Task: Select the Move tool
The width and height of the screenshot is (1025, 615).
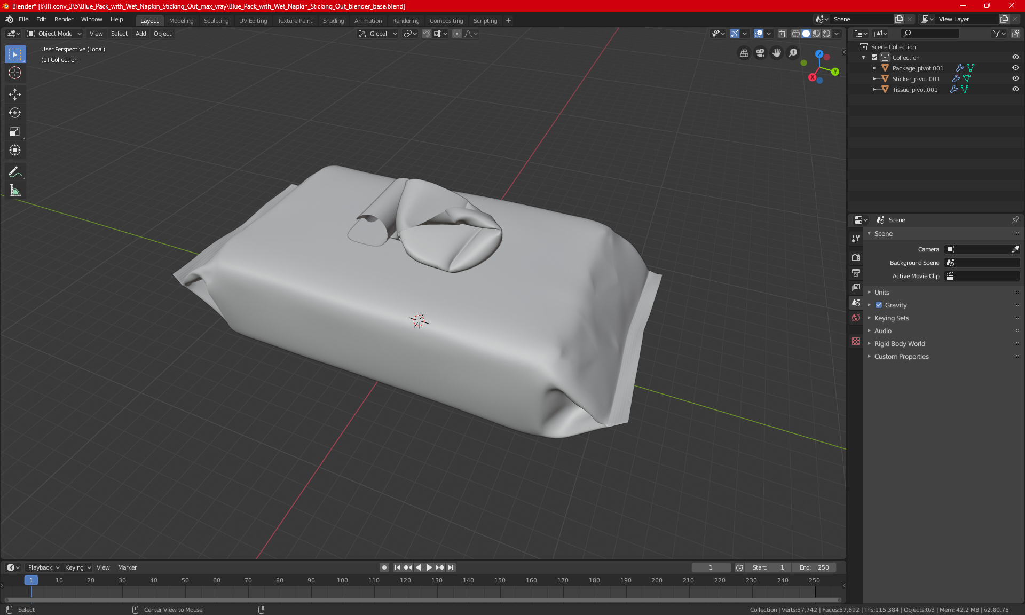Action: tap(15, 94)
